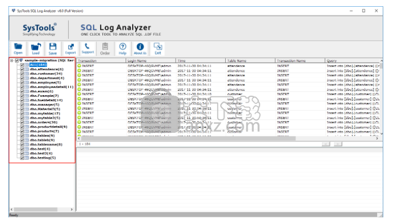403x223 pixels.
Task: Select the dbo.attendance(6) tree label
Action: pos(47,69)
